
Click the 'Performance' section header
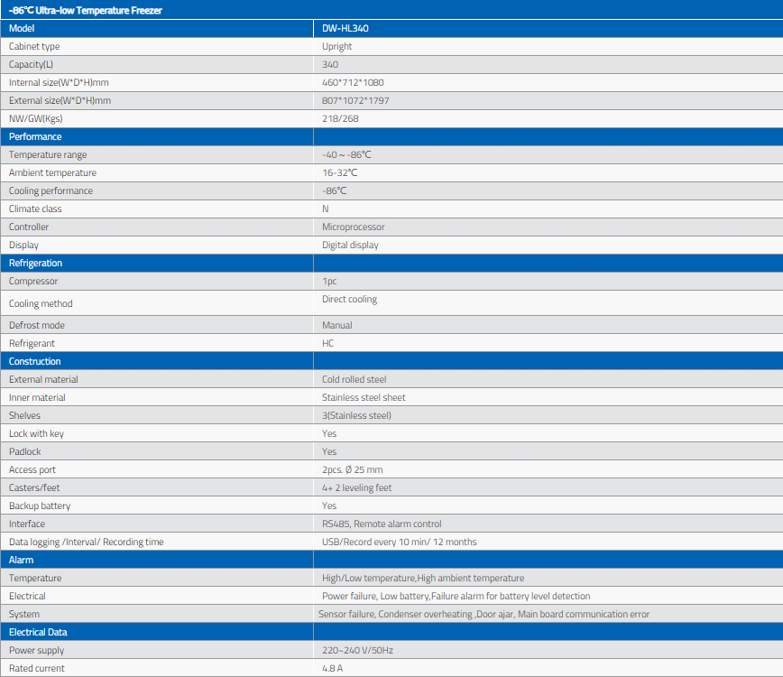(x=35, y=136)
